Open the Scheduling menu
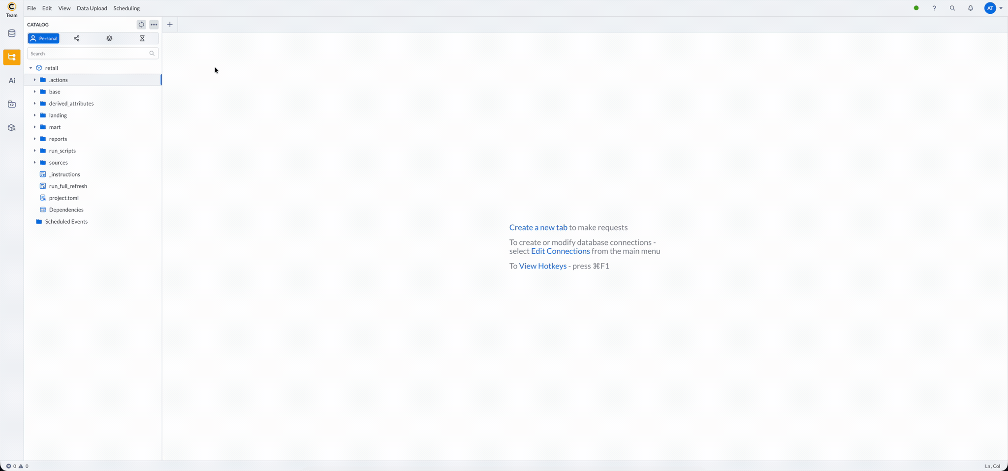This screenshot has height=471, width=1008. 126,8
